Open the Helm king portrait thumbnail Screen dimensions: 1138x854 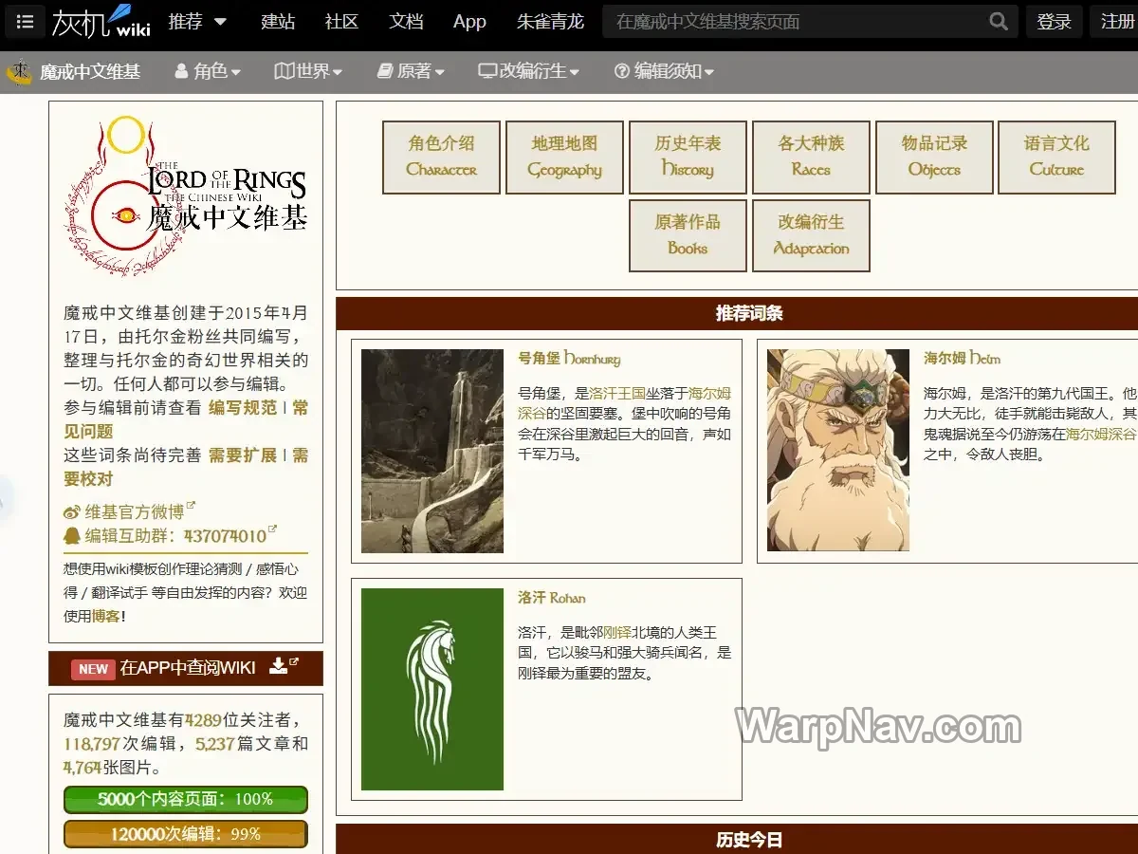click(x=838, y=450)
